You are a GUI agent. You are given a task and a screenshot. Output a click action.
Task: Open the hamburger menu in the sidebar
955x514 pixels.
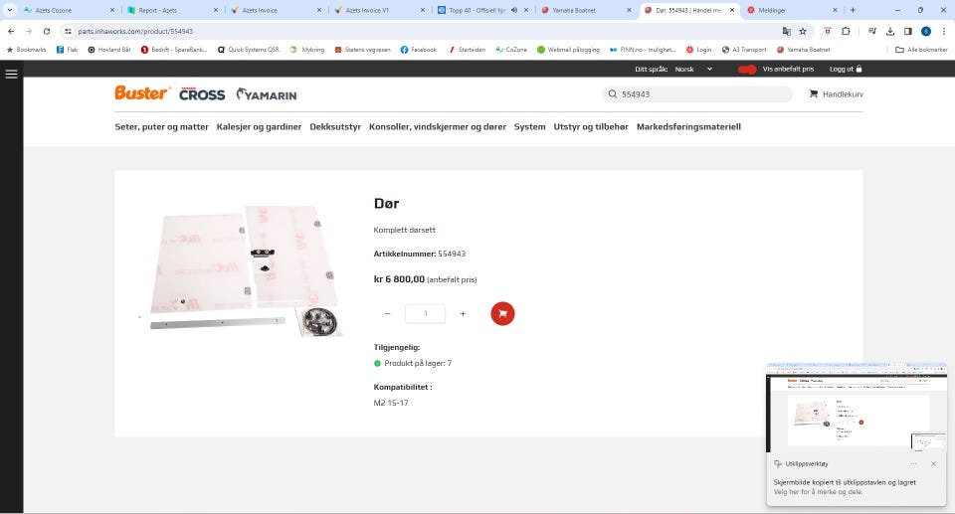[11, 74]
